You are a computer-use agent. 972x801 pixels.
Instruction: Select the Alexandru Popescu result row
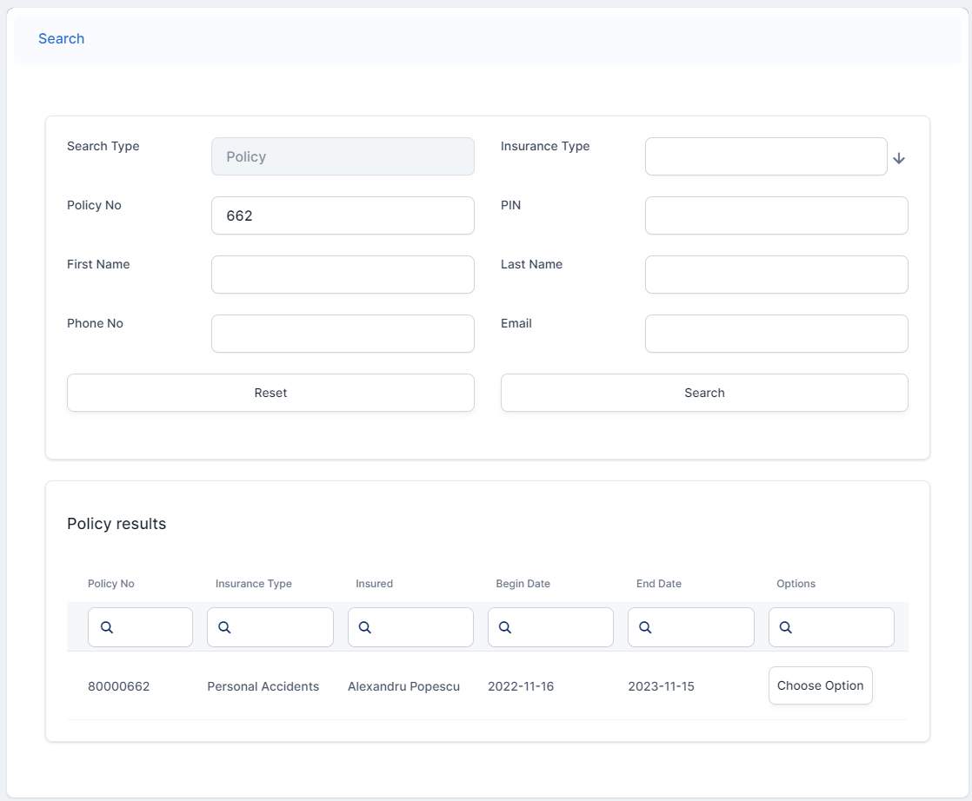[x=403, y=686]
